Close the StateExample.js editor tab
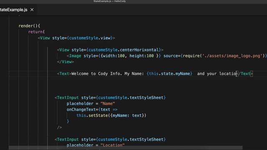The height and width of the screenshot is (150, 267). (x=32, y=10)
